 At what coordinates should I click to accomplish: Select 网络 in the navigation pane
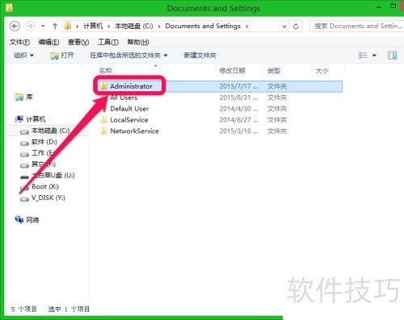(32, 220)
